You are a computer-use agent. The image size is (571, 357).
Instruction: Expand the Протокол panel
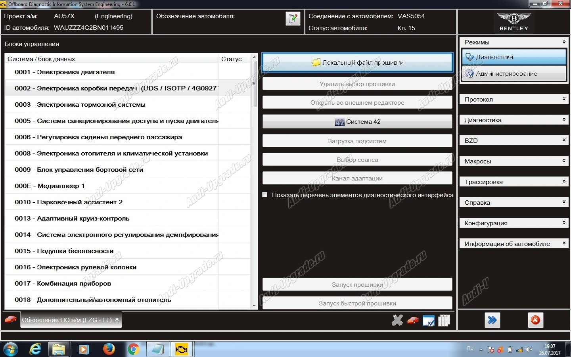pyautogui.click(x=514, y=99)
